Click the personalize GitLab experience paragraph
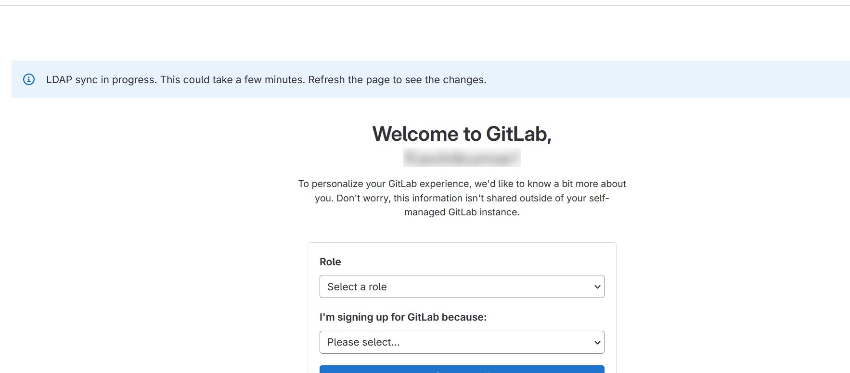850x373 pixels. pos(462,184)
